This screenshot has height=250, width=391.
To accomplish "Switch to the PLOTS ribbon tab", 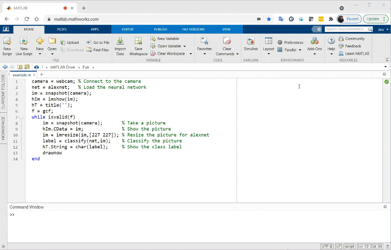I will pos(62,29).
